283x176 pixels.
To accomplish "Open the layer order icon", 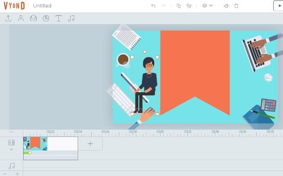I will click(x=205, y=6).
